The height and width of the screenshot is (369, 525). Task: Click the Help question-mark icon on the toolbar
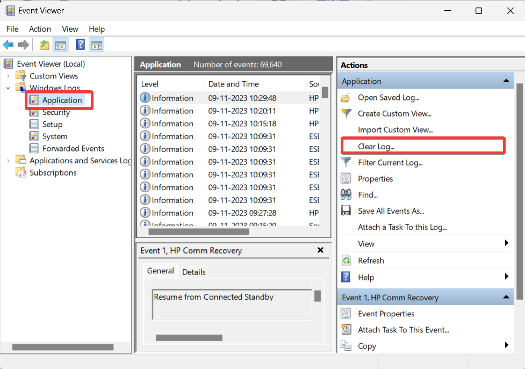(80, 45)
